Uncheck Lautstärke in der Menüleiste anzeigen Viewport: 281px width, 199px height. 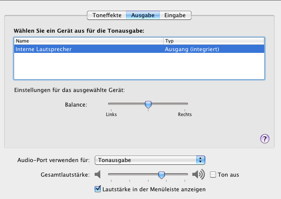[97, 189]
